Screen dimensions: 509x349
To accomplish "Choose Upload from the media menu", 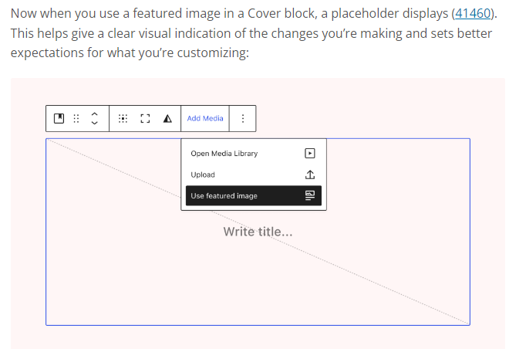I will pos(203,174).
